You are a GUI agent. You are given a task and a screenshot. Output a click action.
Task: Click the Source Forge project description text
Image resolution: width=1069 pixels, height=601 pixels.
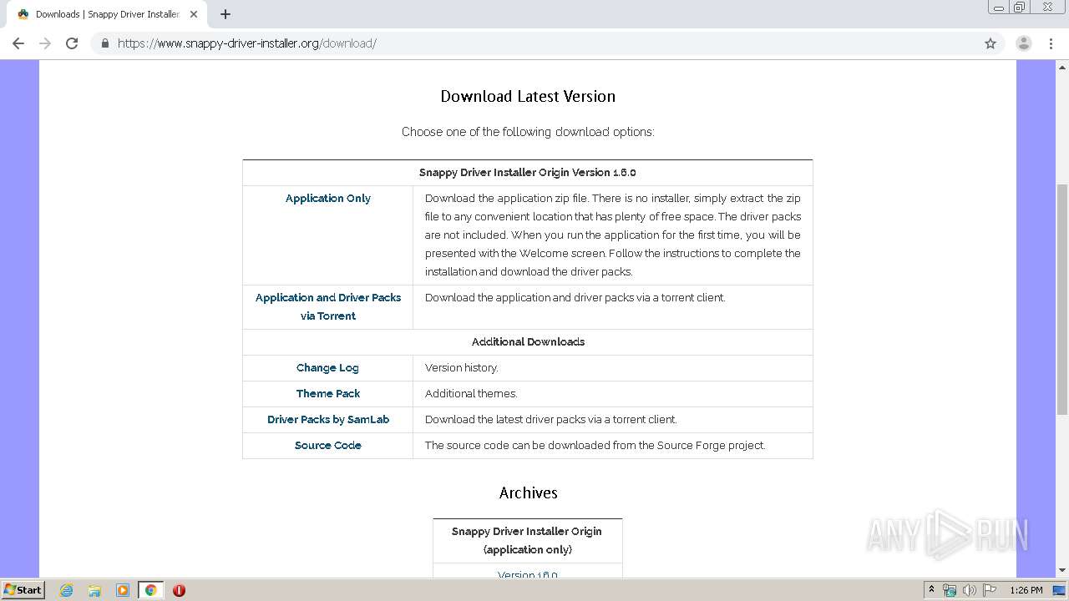click(595, 445)
